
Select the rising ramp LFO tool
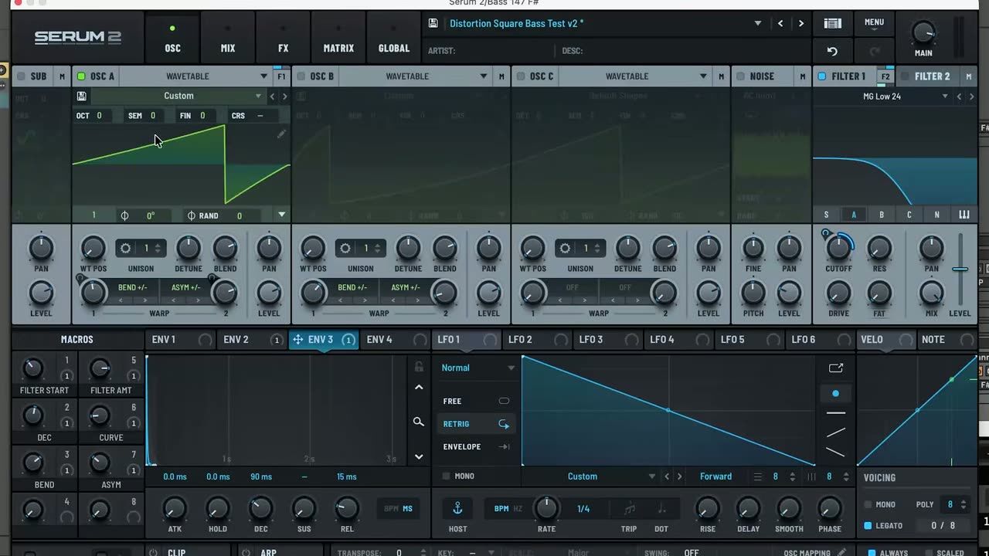[835, 432]
